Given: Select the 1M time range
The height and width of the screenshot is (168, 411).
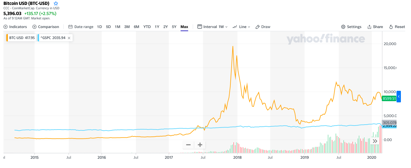Looking at the screenshot, I should (x=118, y=27).
